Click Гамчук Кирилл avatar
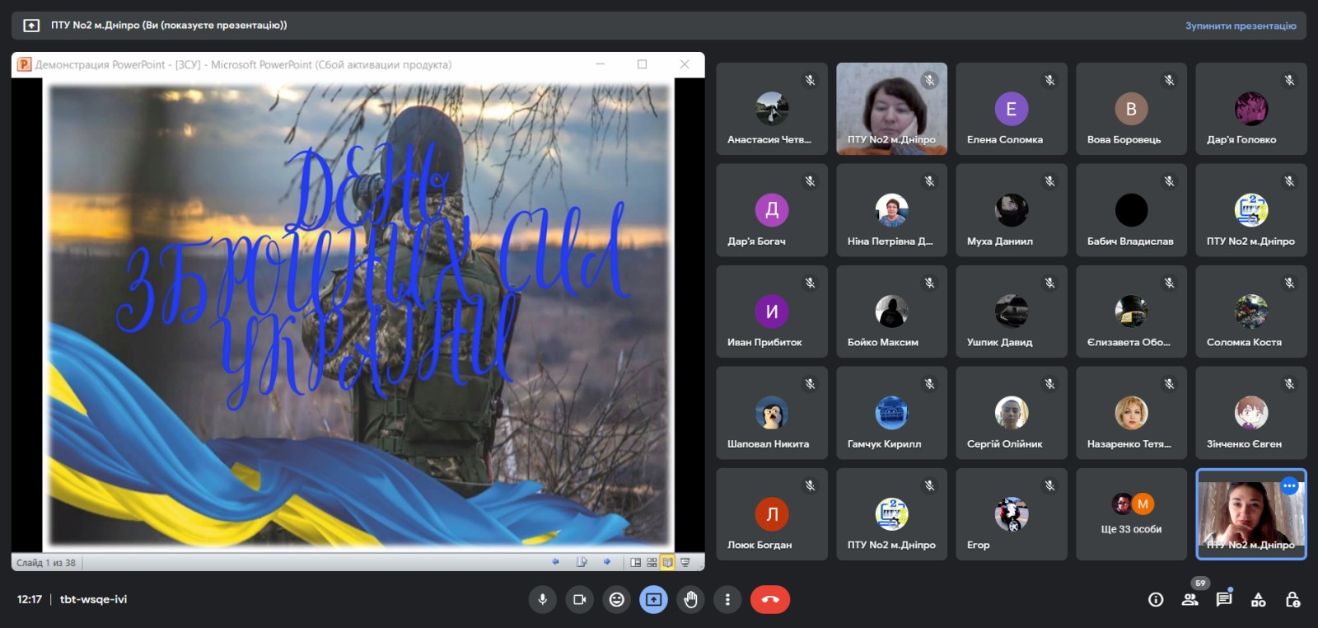Screen dimensions: 1318x628 [x=891, y=413]
